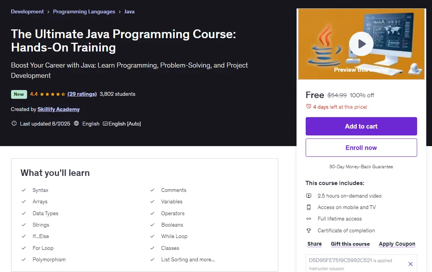432x272 pixels.
Task: Click the infinity lifetime access icon
Action: pyautogui.click(x=309, y=219)
